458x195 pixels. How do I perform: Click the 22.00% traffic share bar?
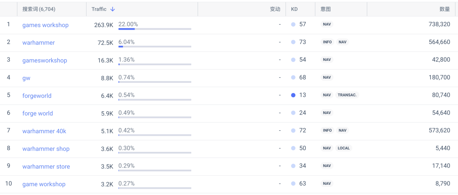pyautogui.click(x=155, y=29)
